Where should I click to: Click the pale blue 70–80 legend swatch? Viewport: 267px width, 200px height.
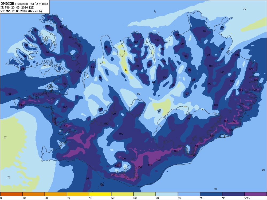pos(167,194)
